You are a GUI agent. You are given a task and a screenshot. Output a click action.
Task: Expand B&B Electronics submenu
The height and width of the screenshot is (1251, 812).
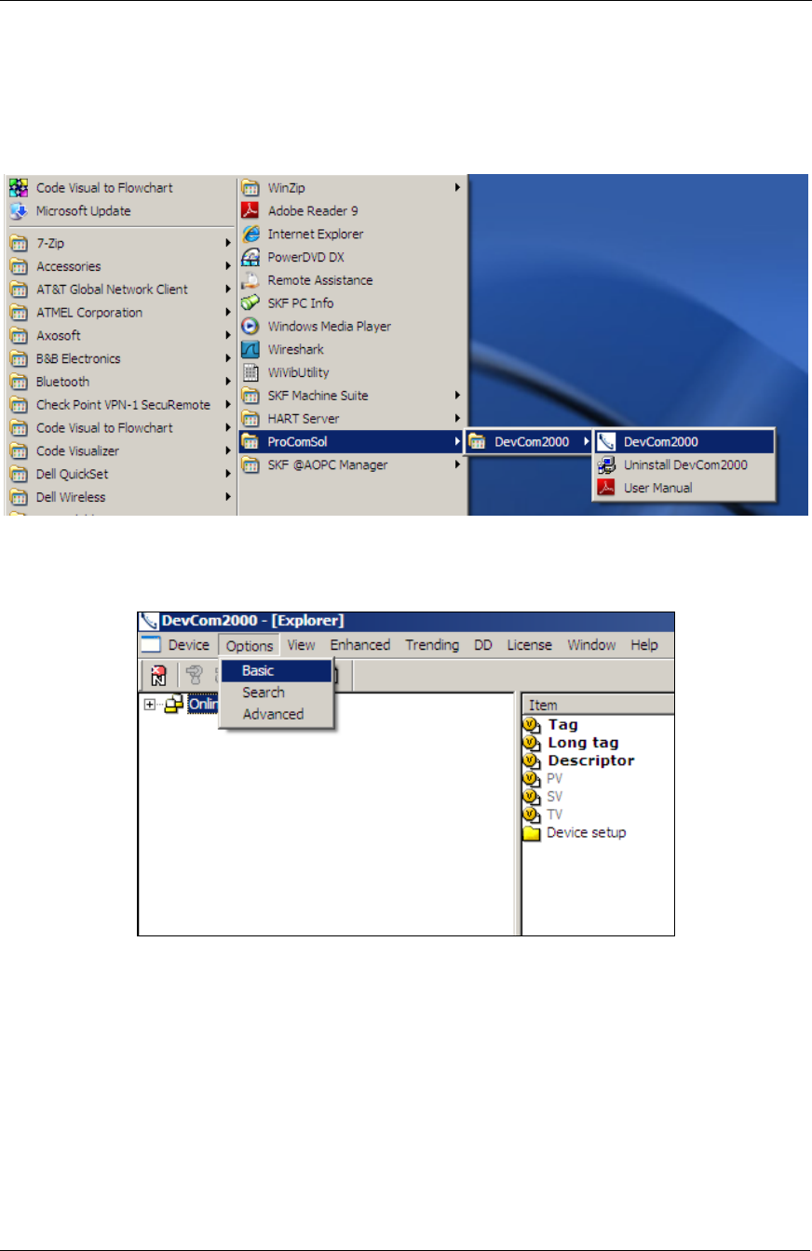[120, 358]
